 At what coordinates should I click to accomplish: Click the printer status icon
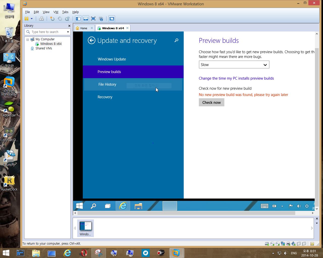point(288,244)
